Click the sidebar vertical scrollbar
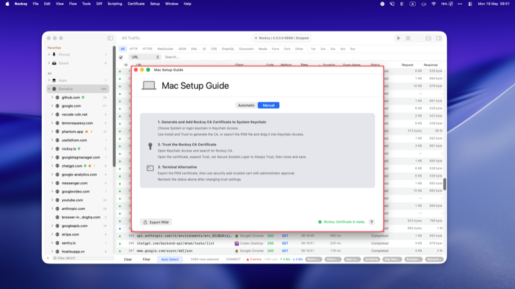 click(x=114, y=106)
